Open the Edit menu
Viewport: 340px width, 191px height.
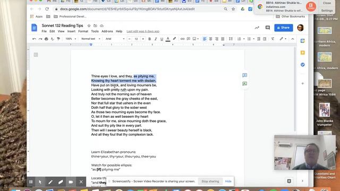pyautogui.click(x=52, y=31)
